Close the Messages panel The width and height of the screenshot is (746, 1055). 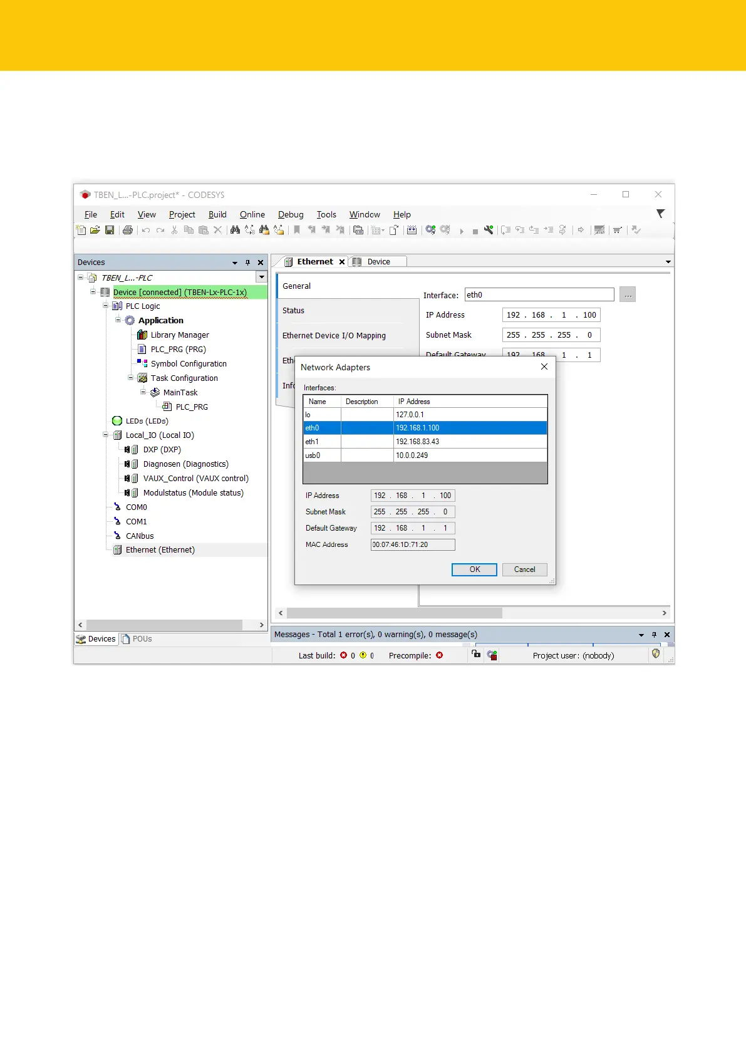[667, 635]
